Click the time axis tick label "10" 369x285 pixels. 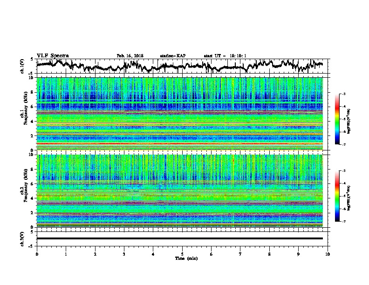[328, 254]
